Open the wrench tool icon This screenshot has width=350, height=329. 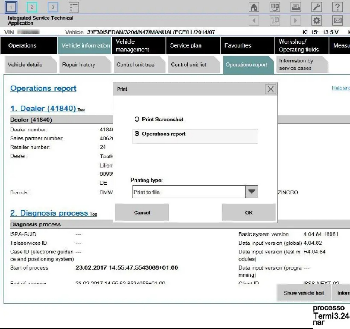coord(317,7)
